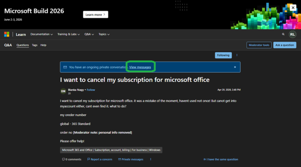Toggle the Following button
Viewport: 301px width, 167px height.
(223, 55)
